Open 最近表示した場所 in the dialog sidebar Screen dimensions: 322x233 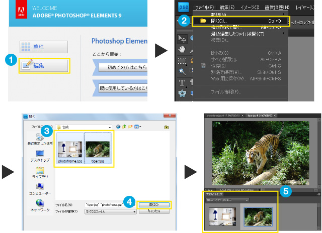[40, 139]
